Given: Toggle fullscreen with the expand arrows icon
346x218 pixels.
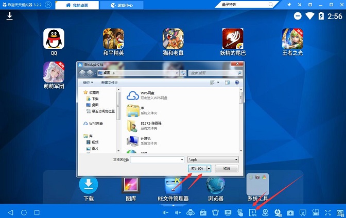Looking at the screenshot, I should click(328, 212).
